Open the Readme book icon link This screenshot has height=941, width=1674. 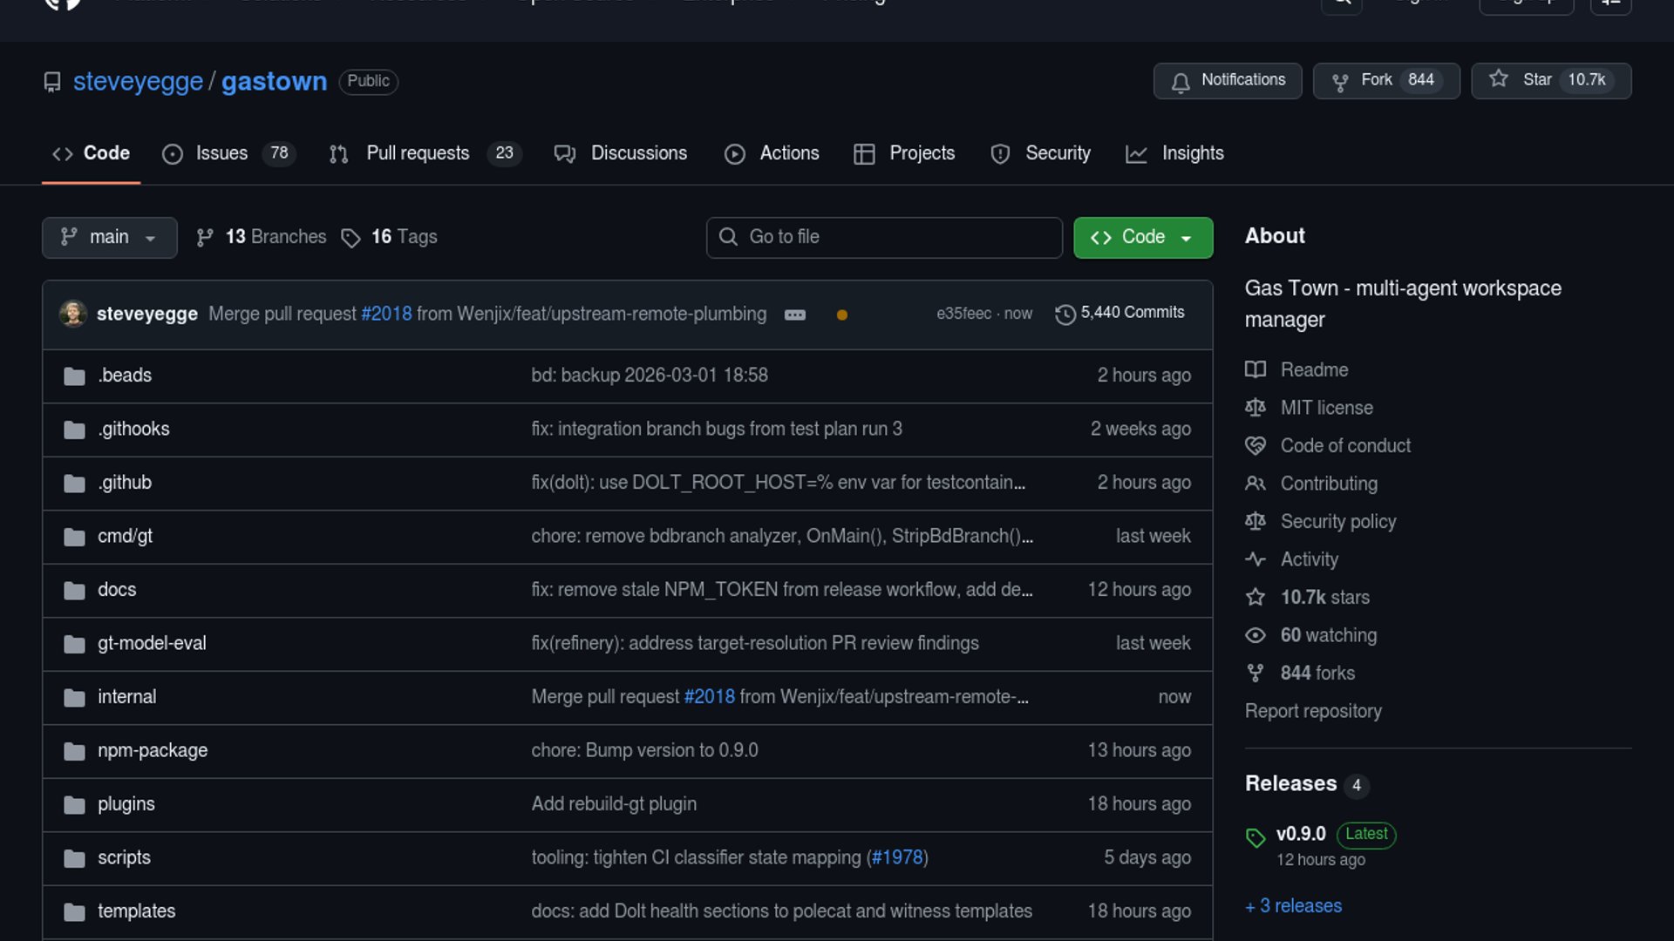click(1255, 369)
